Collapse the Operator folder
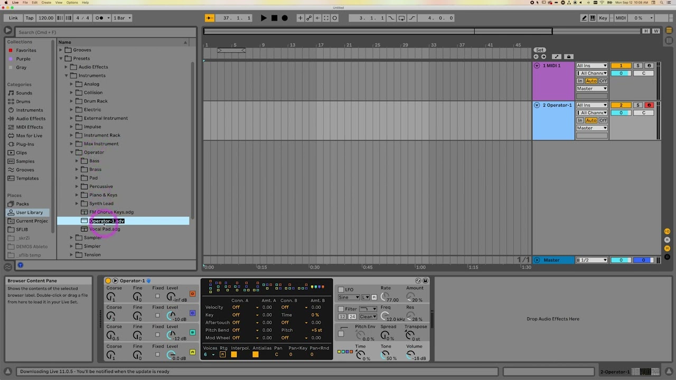This screenshot has width=676, height=380. tap(71, 153)
